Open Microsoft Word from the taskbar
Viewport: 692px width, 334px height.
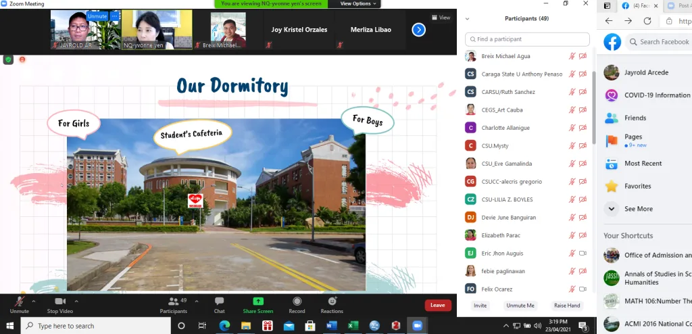[331, 326]
